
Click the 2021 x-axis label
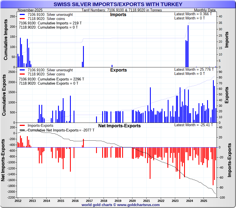tap(146, 201)
